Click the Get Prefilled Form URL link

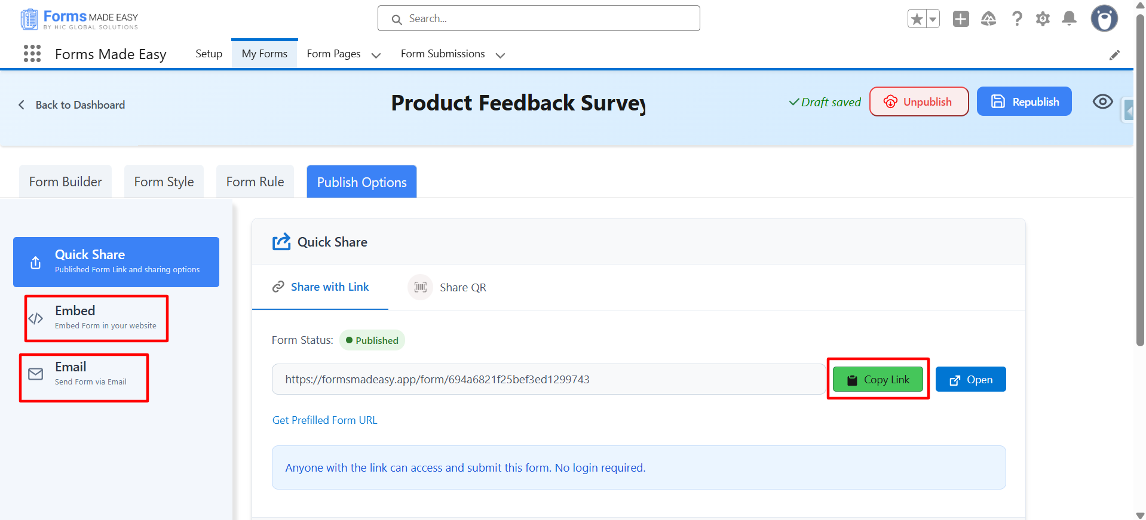click(324, 420)
